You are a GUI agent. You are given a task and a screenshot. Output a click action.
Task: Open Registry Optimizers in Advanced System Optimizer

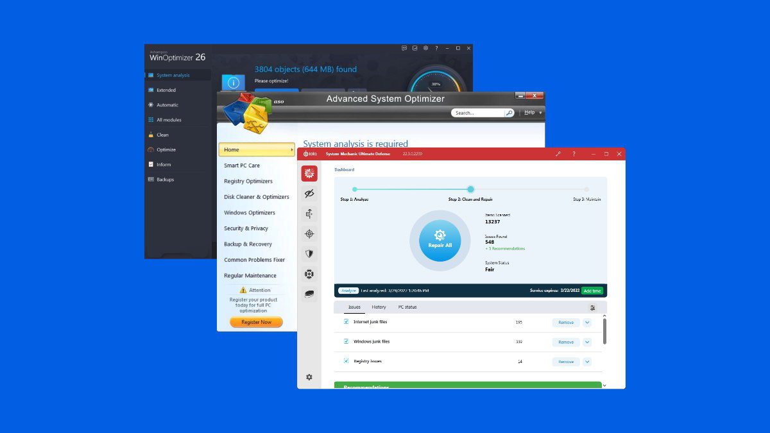point(248,181)
